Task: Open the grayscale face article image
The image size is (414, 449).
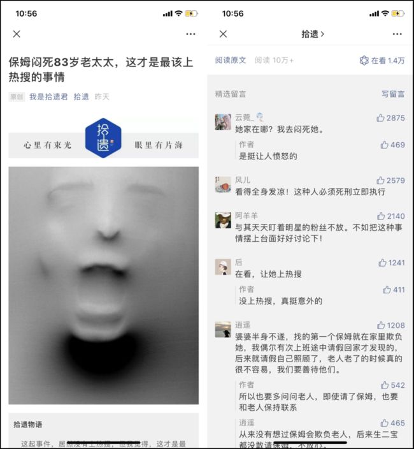Action: click(x=103, y=286)
